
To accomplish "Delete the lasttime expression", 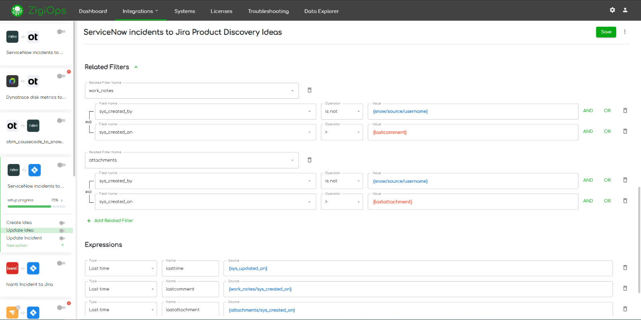I will pyautogui.click(x=625, y=268).
